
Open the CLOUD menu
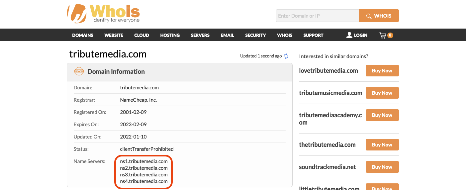[141, 35]
